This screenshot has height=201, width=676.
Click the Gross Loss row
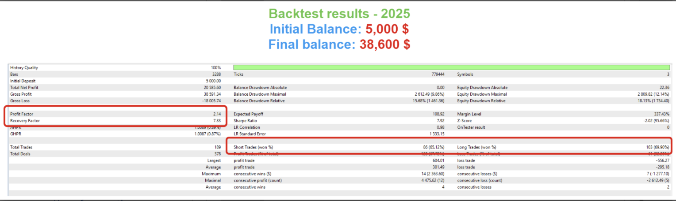point(116,101)
